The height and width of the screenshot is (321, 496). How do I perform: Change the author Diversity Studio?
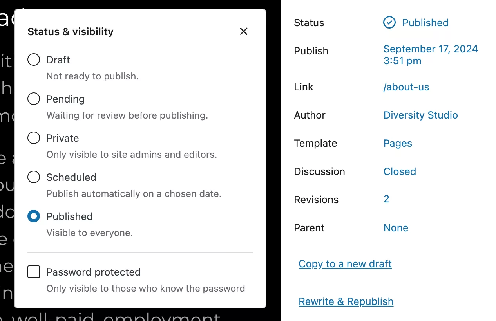click(x=420, y=115)
